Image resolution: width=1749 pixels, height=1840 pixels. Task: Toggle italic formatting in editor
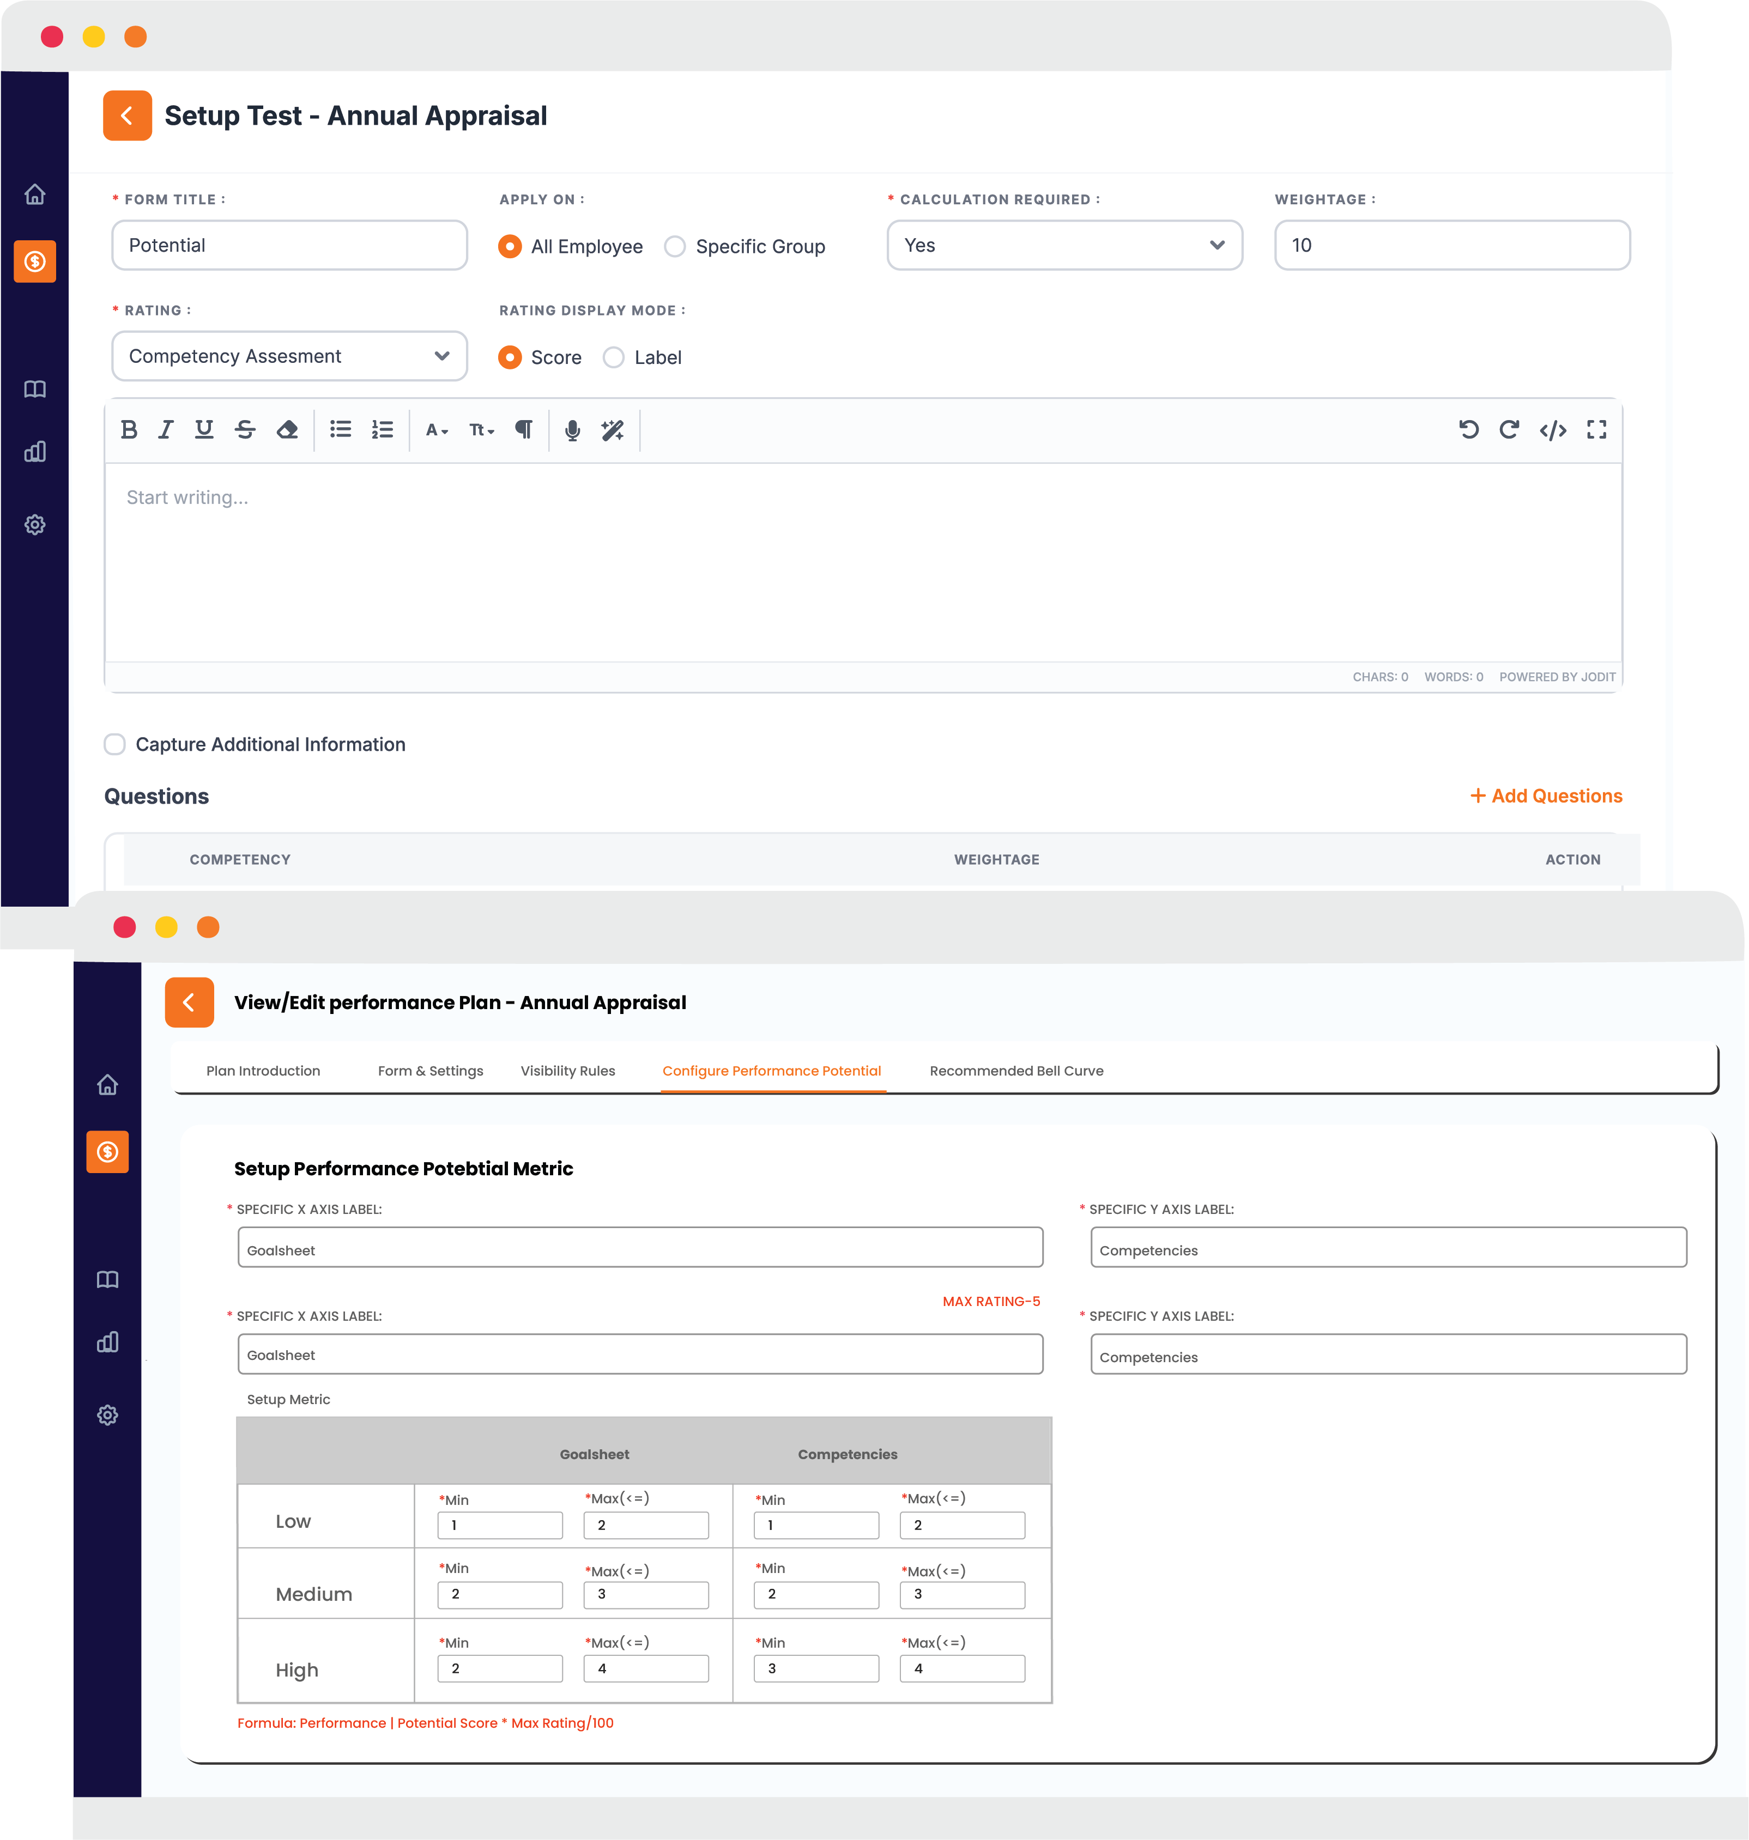166,430
